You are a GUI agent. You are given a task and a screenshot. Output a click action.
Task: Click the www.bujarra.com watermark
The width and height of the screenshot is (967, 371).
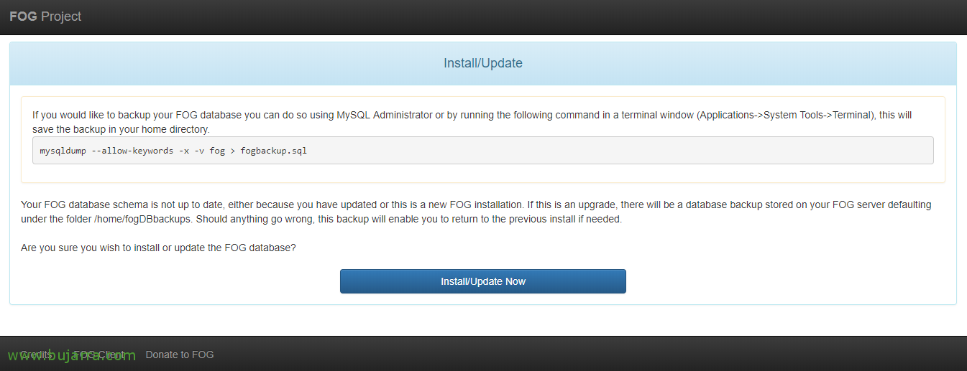click(70, 355)
